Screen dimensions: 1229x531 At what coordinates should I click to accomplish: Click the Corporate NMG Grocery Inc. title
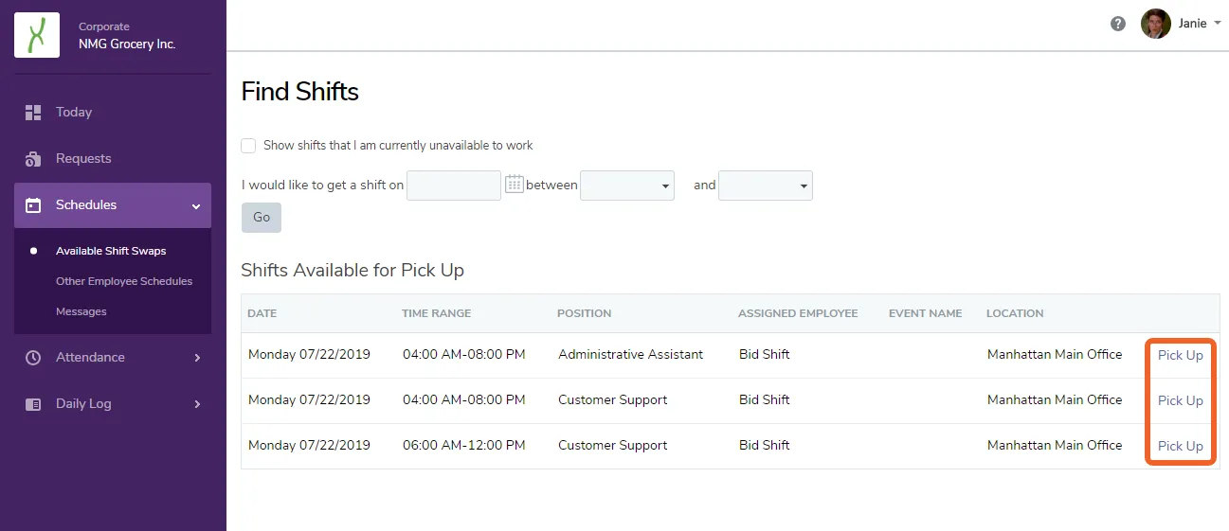click(127, 35)
